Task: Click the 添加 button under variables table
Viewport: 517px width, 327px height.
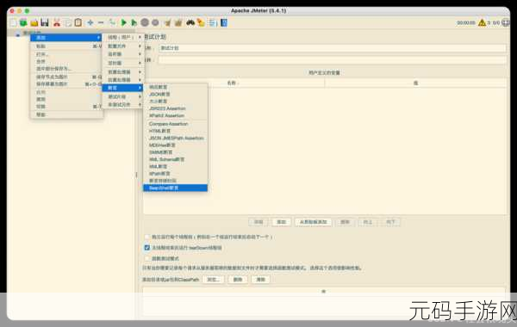Action: [x=281, y=222]
